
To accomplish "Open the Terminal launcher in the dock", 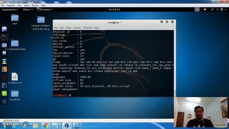I will point(4,37).
